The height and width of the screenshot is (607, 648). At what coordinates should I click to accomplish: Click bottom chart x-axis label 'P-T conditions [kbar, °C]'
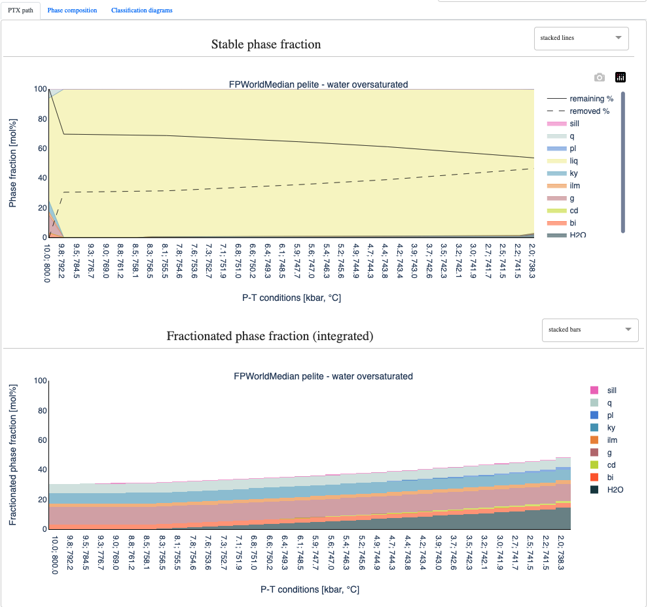coord(310,589)
